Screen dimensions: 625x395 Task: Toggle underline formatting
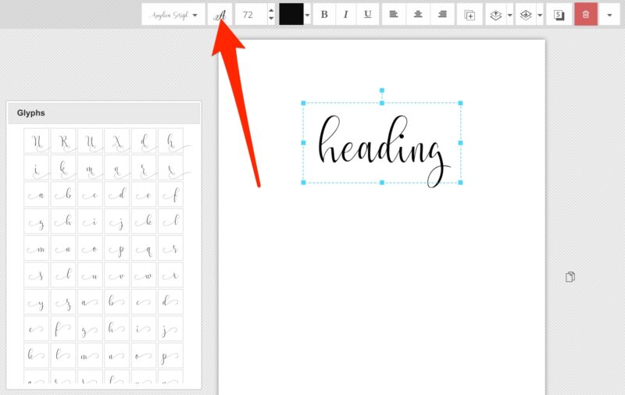tap(368, 15)
